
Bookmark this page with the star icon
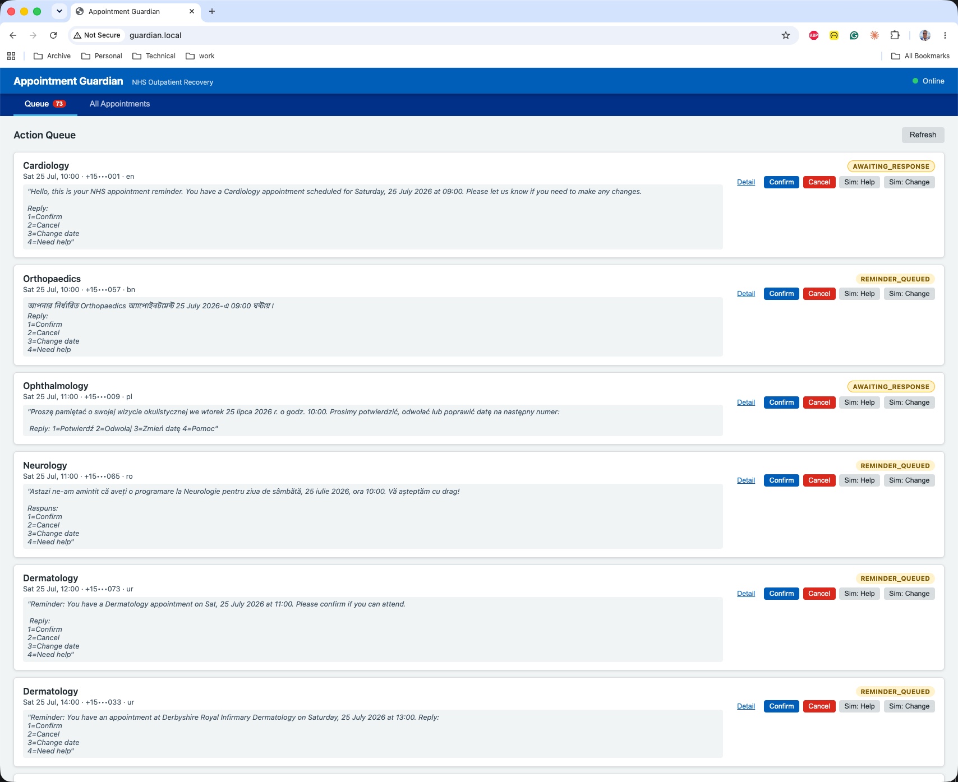[786, 35]
